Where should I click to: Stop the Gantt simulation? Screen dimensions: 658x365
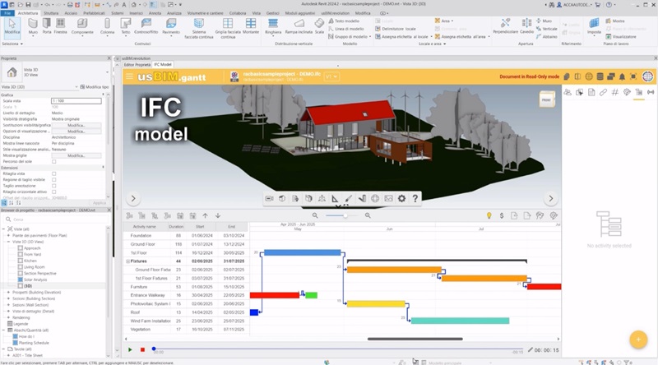pyautogui.click(x=142, y=349)
